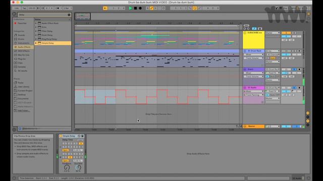Select the Audio Effects category
The height and width of the screenshot is (181, 323).
(x=23, y=47)
